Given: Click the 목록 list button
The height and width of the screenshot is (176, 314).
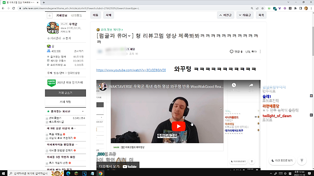Looking at the screenshot, I should tap(261, 15).
